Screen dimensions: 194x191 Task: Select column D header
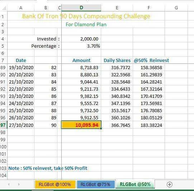[x=81, y=8]
